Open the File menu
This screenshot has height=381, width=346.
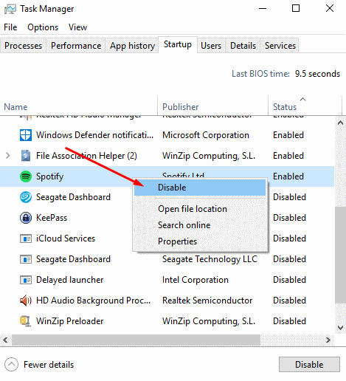[10, 27]
